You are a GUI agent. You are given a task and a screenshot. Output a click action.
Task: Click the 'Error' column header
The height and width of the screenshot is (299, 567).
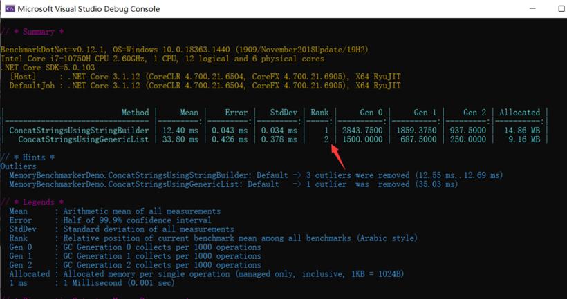236,113
